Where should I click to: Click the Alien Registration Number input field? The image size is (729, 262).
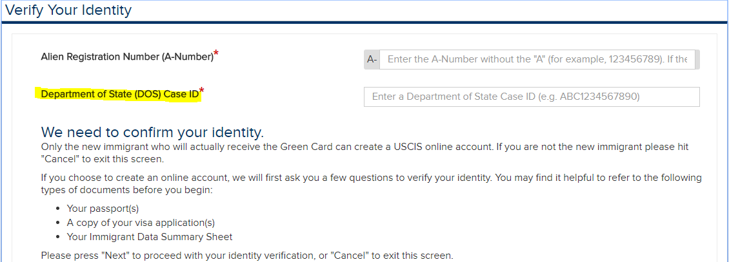(539, 59)
